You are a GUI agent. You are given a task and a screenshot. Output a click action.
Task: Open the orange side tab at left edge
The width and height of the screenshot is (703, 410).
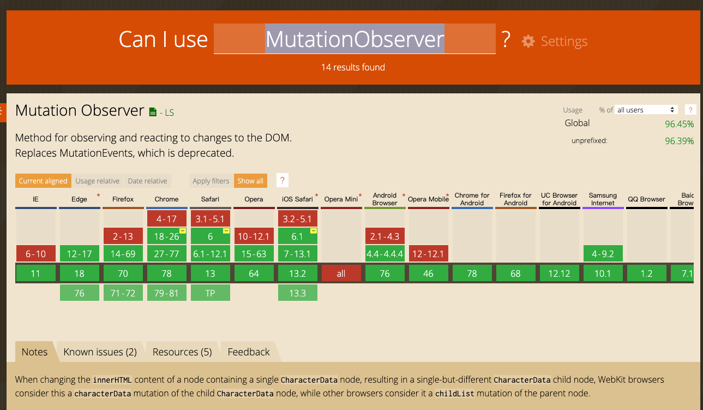coord(2,113)
